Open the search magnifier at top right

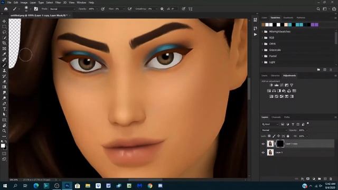[x=318, y=9]
